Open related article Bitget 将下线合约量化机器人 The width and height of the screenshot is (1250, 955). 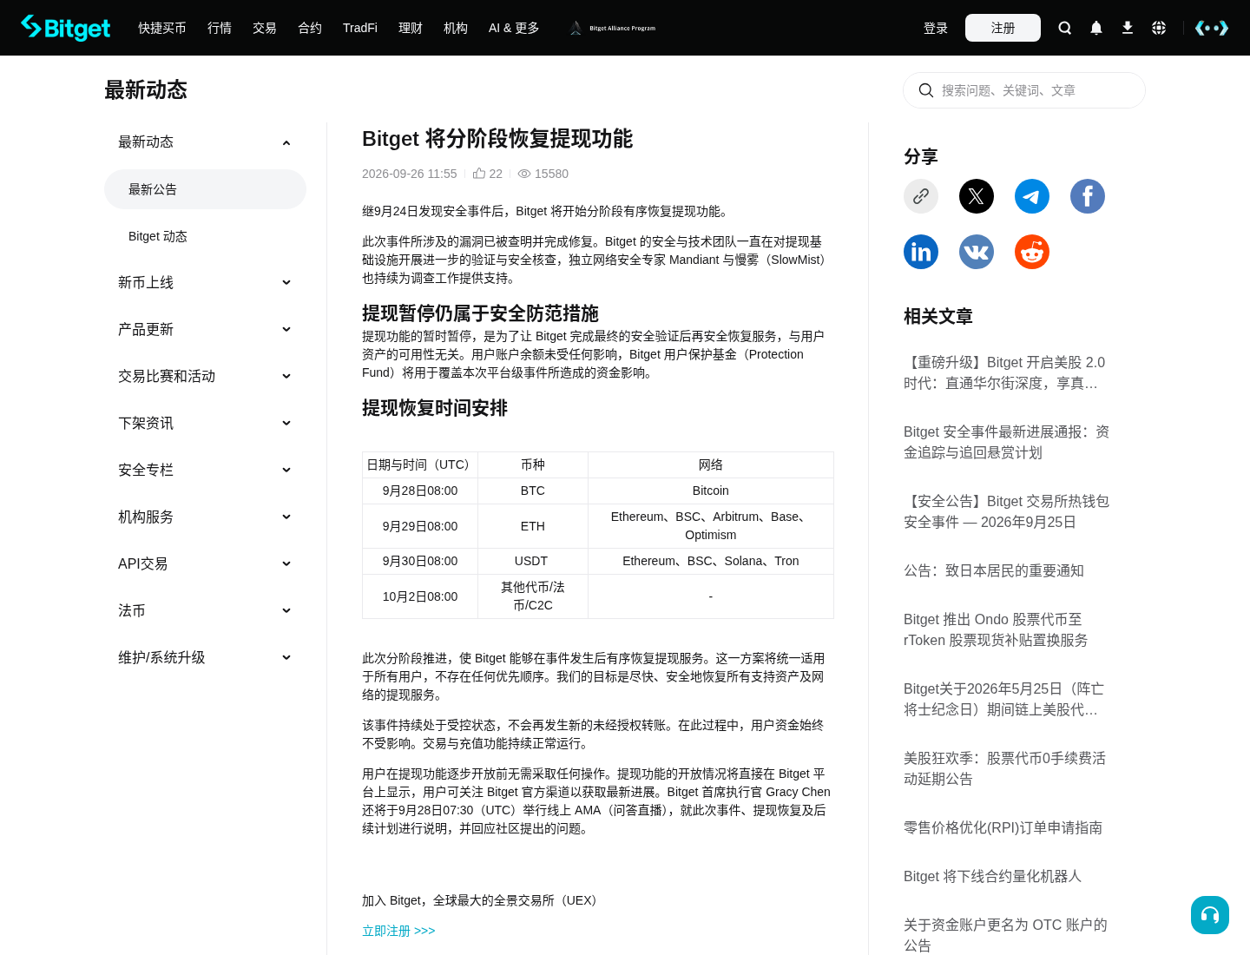coord(992,876)
